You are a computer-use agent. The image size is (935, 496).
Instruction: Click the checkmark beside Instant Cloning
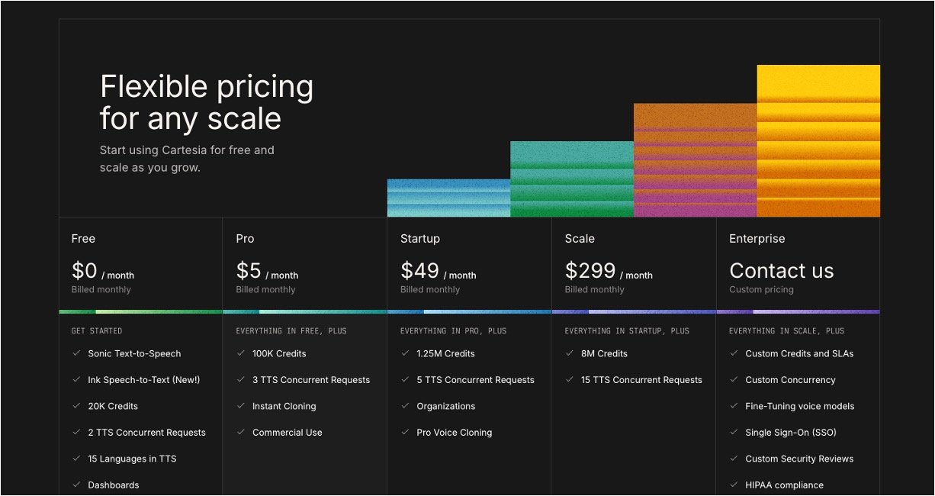(241, 406)
